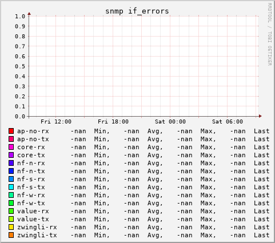Click the Fri 12:00 time axis label
This screenshot has height=243, width=275.
pos(56,122)
